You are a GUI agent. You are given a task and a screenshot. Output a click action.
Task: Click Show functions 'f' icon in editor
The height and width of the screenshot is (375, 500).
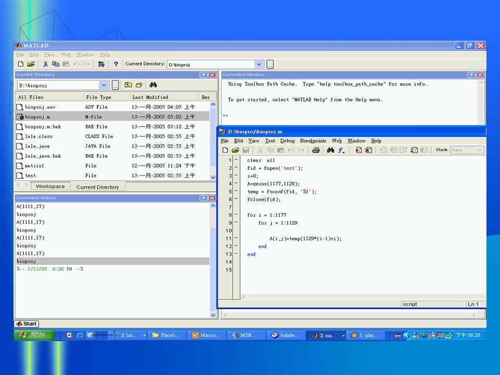[x=341, y=150]
